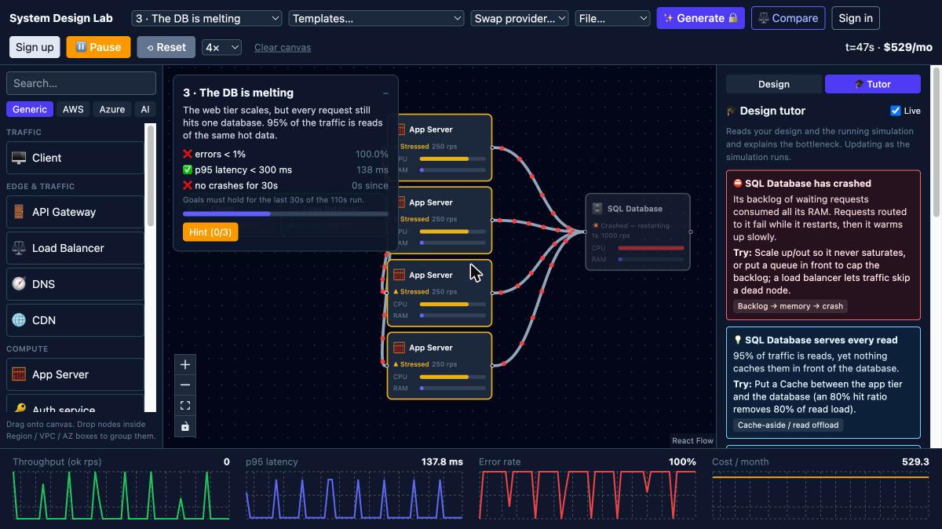Viewport: 942px width, 529px height.
Task: Click the Hint (0/3) button
Action: (x=210, y=232)
